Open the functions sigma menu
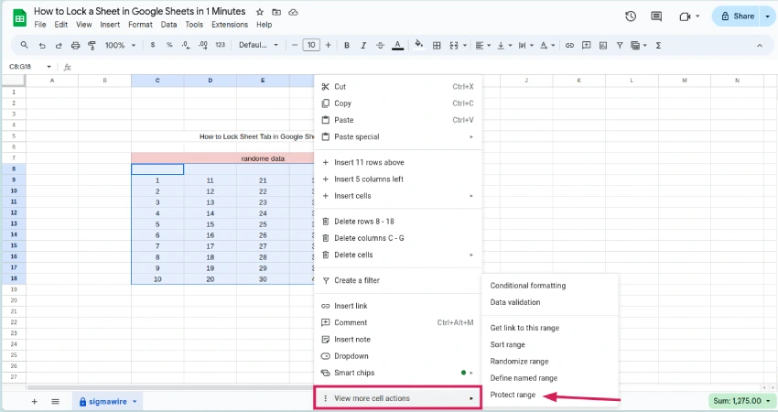Image resolution: width=778 pixels, height=412 pixels. 658,45
